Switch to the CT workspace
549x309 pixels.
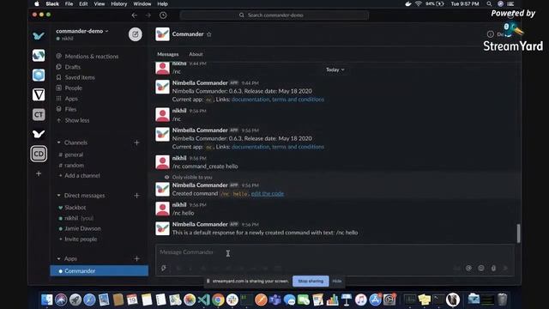pyautogui.click(x=39, y=114)
